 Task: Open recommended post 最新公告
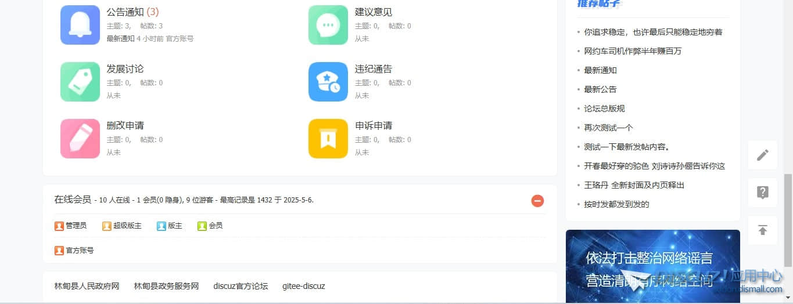tap(600, 89)
